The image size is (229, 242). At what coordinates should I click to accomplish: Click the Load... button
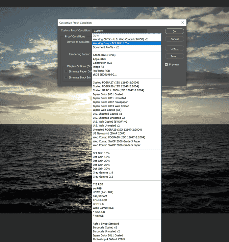(x=174, y=48)
